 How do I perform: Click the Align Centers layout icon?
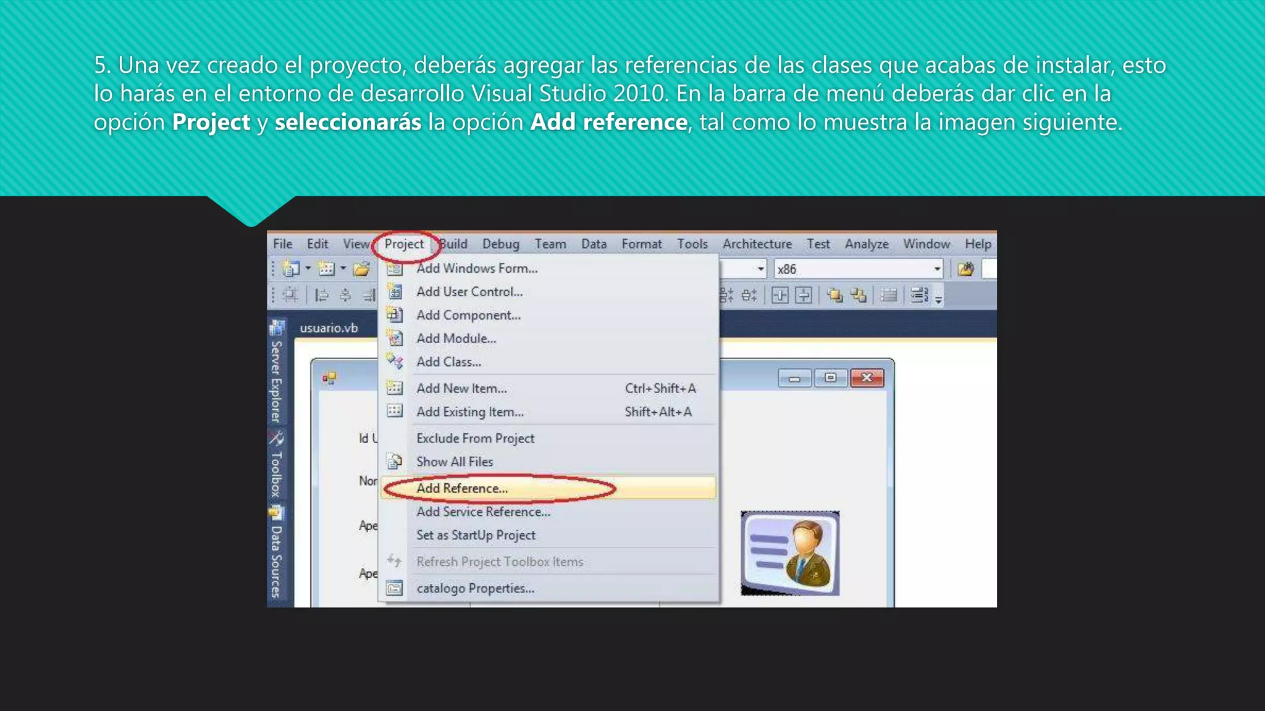(345, 295)
